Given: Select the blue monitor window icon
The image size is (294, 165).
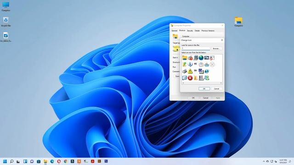Looking at the screenshot, I should 207,58.
